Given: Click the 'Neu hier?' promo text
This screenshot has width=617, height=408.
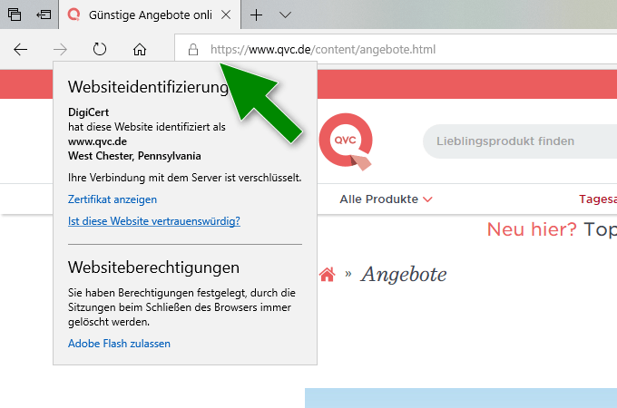Looking at the screenshot, I should point(532,229).
